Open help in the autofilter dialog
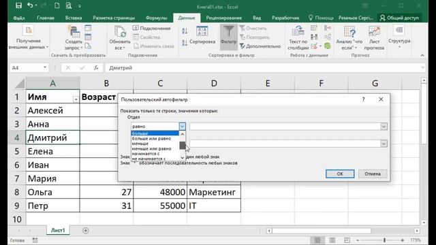This screenshot has width=436, height=245. pyautogui.click(x=363, y=99)
